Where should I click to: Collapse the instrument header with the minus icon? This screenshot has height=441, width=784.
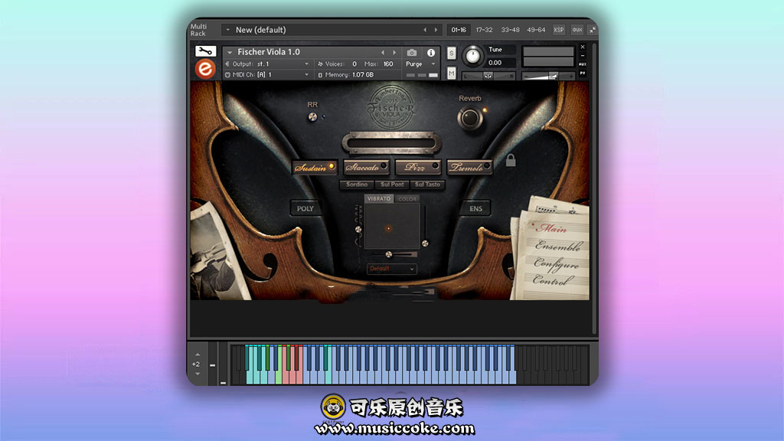[583, 55]
